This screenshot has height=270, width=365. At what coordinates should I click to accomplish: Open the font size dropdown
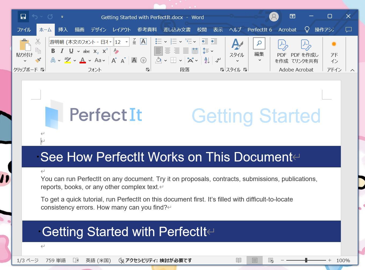point(127,42)
